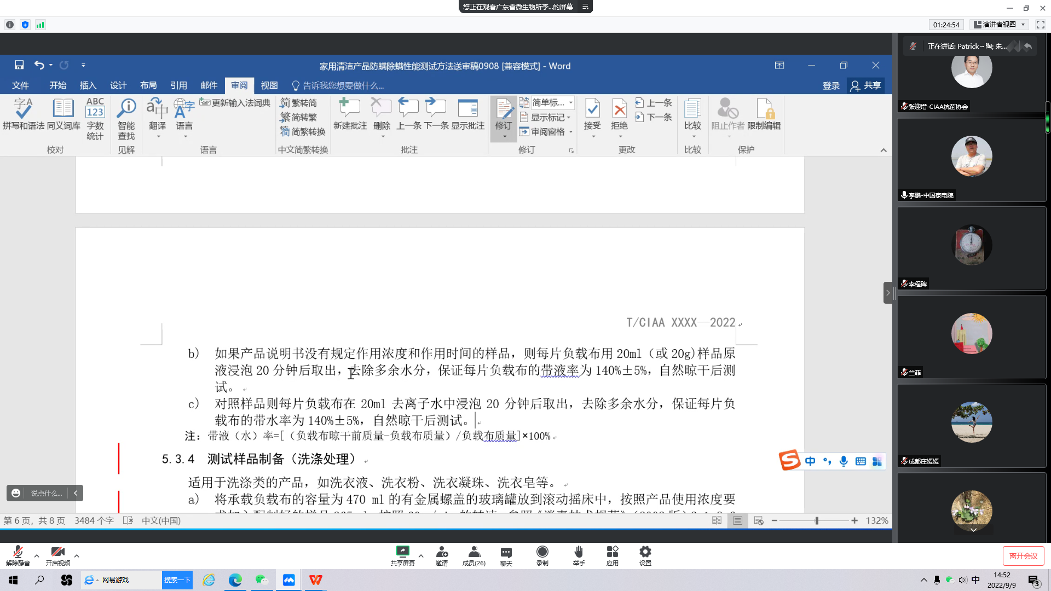The width and height of the screenshot is (1051, 591).
Task: Expand share screen options arrow
Action: point(421,555)
